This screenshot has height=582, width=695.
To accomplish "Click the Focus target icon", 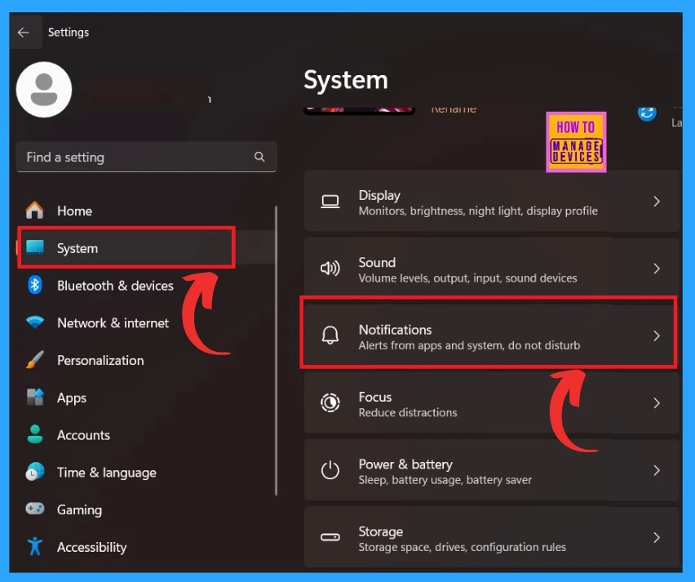I will click(330, 402).
